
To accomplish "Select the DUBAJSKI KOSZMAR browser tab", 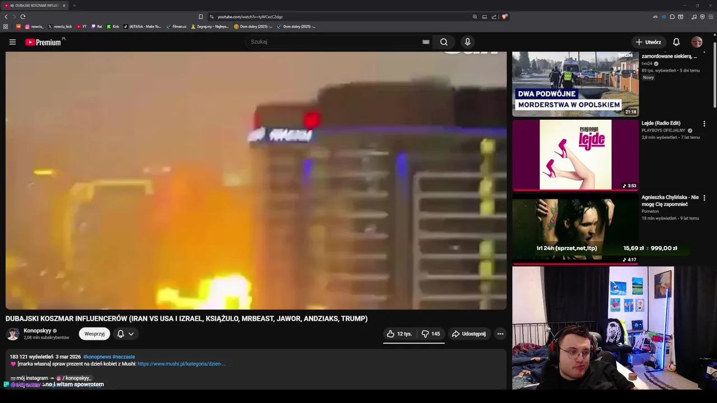I will tap(34, 6).
